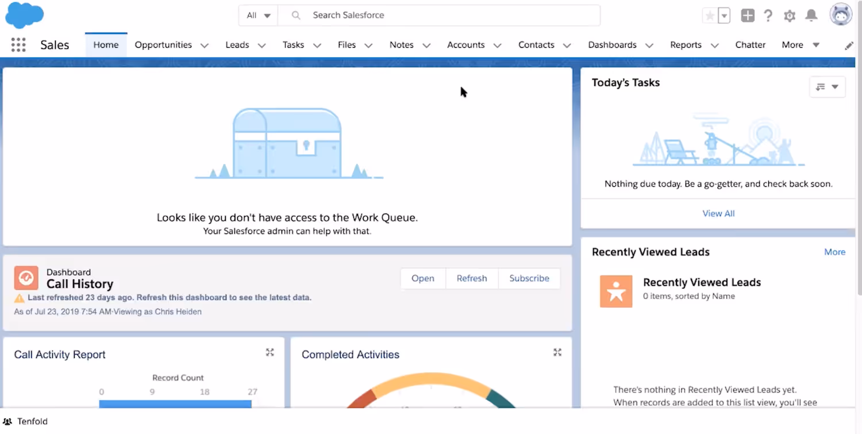The height and width of the screenshot is (434, 862).
Task: Expand the Tasks tab chevron
Action: pos(317,45)
